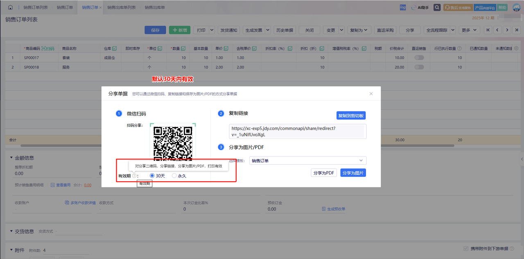Check 携带附件到下游单据 checkbox
This screenshot has width=524, height=259.
(x=465, y=248)
